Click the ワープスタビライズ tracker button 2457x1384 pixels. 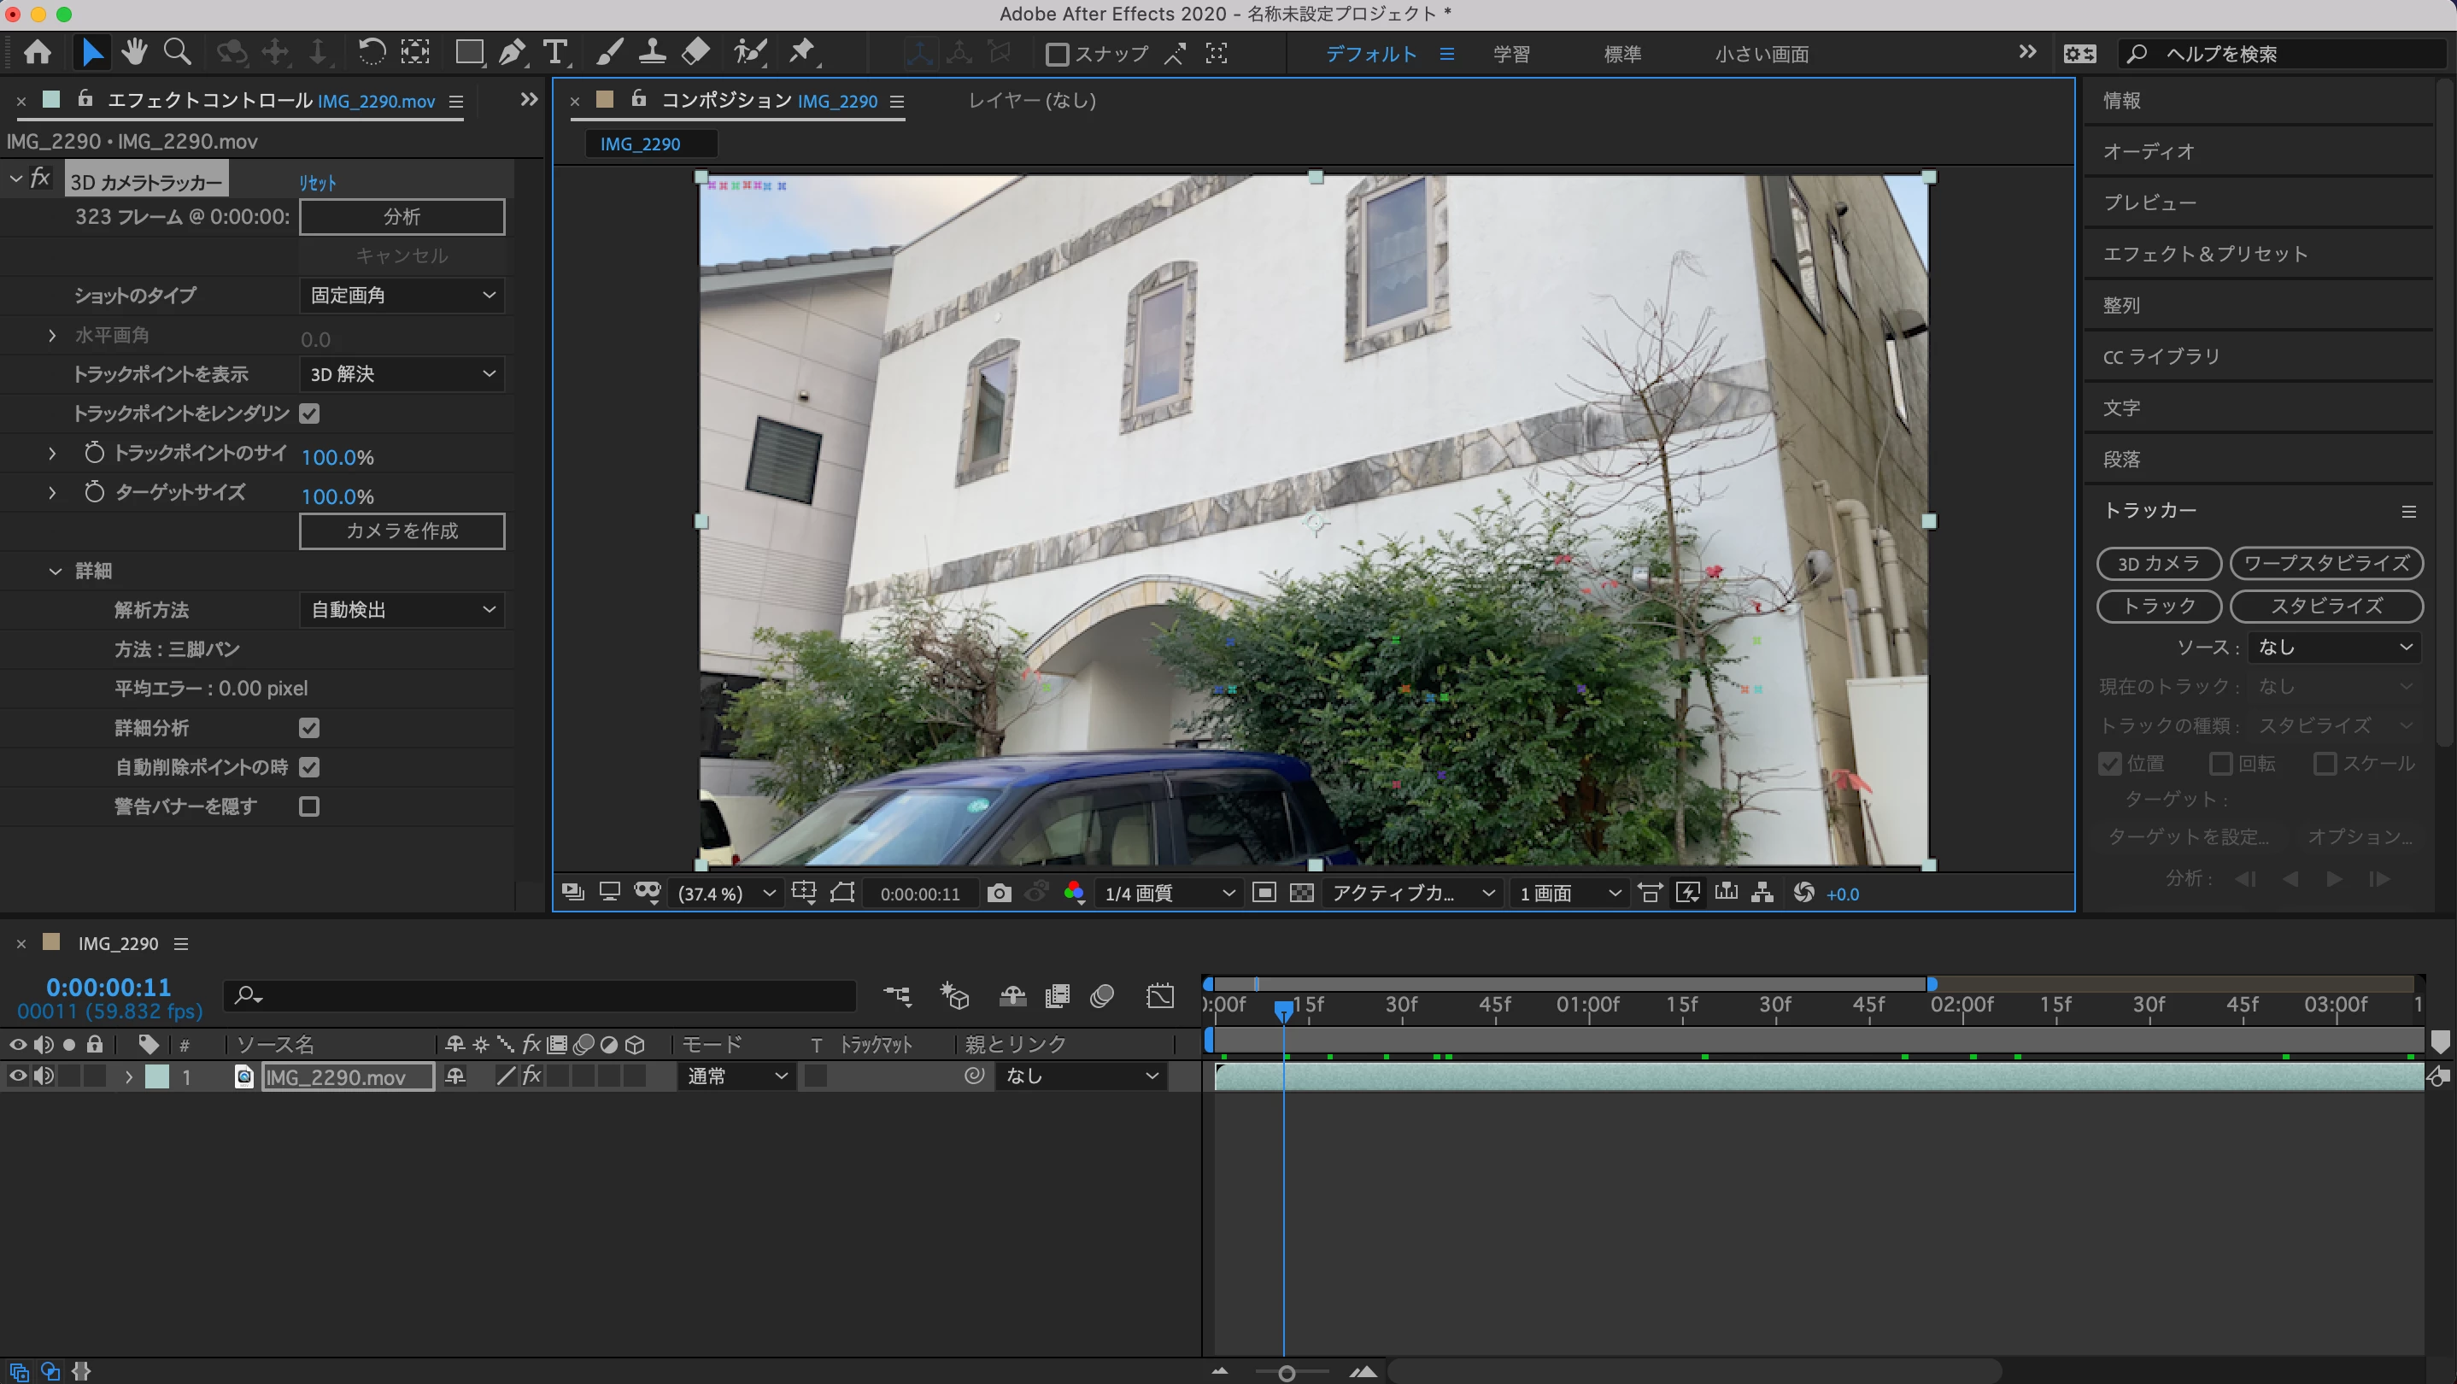pyautogui.click(x=2325, y=563)
